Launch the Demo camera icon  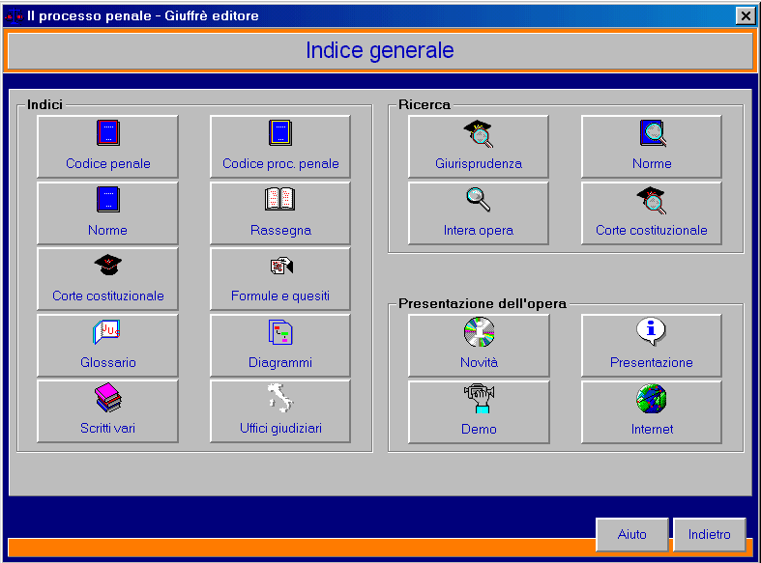coord(479,411)
